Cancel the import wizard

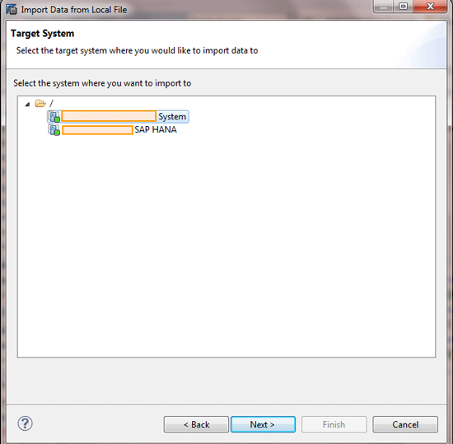tap(405, 424)
